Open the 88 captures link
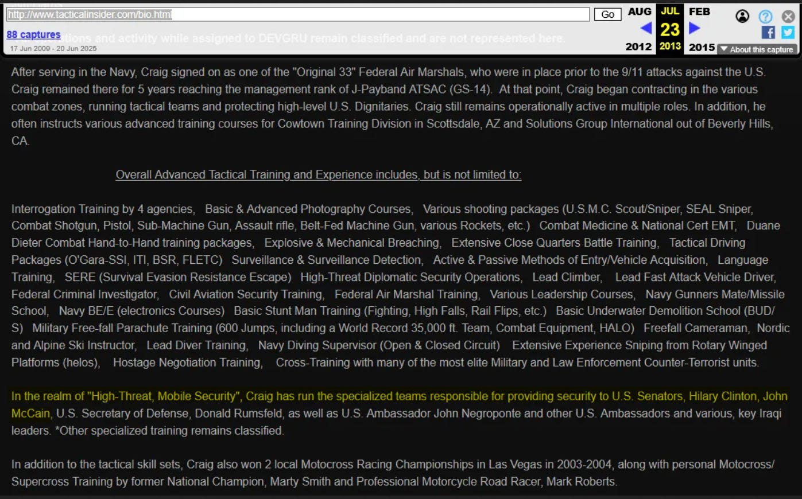Screen dimensions: 802x499 (33, 34)
